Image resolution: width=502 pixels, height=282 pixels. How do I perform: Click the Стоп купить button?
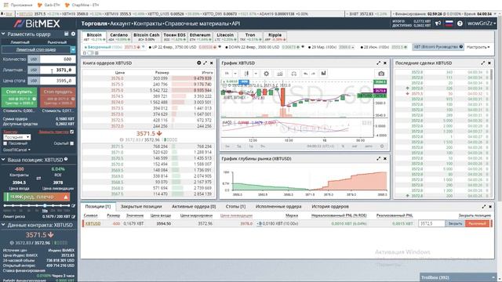(x=19, y=97)
